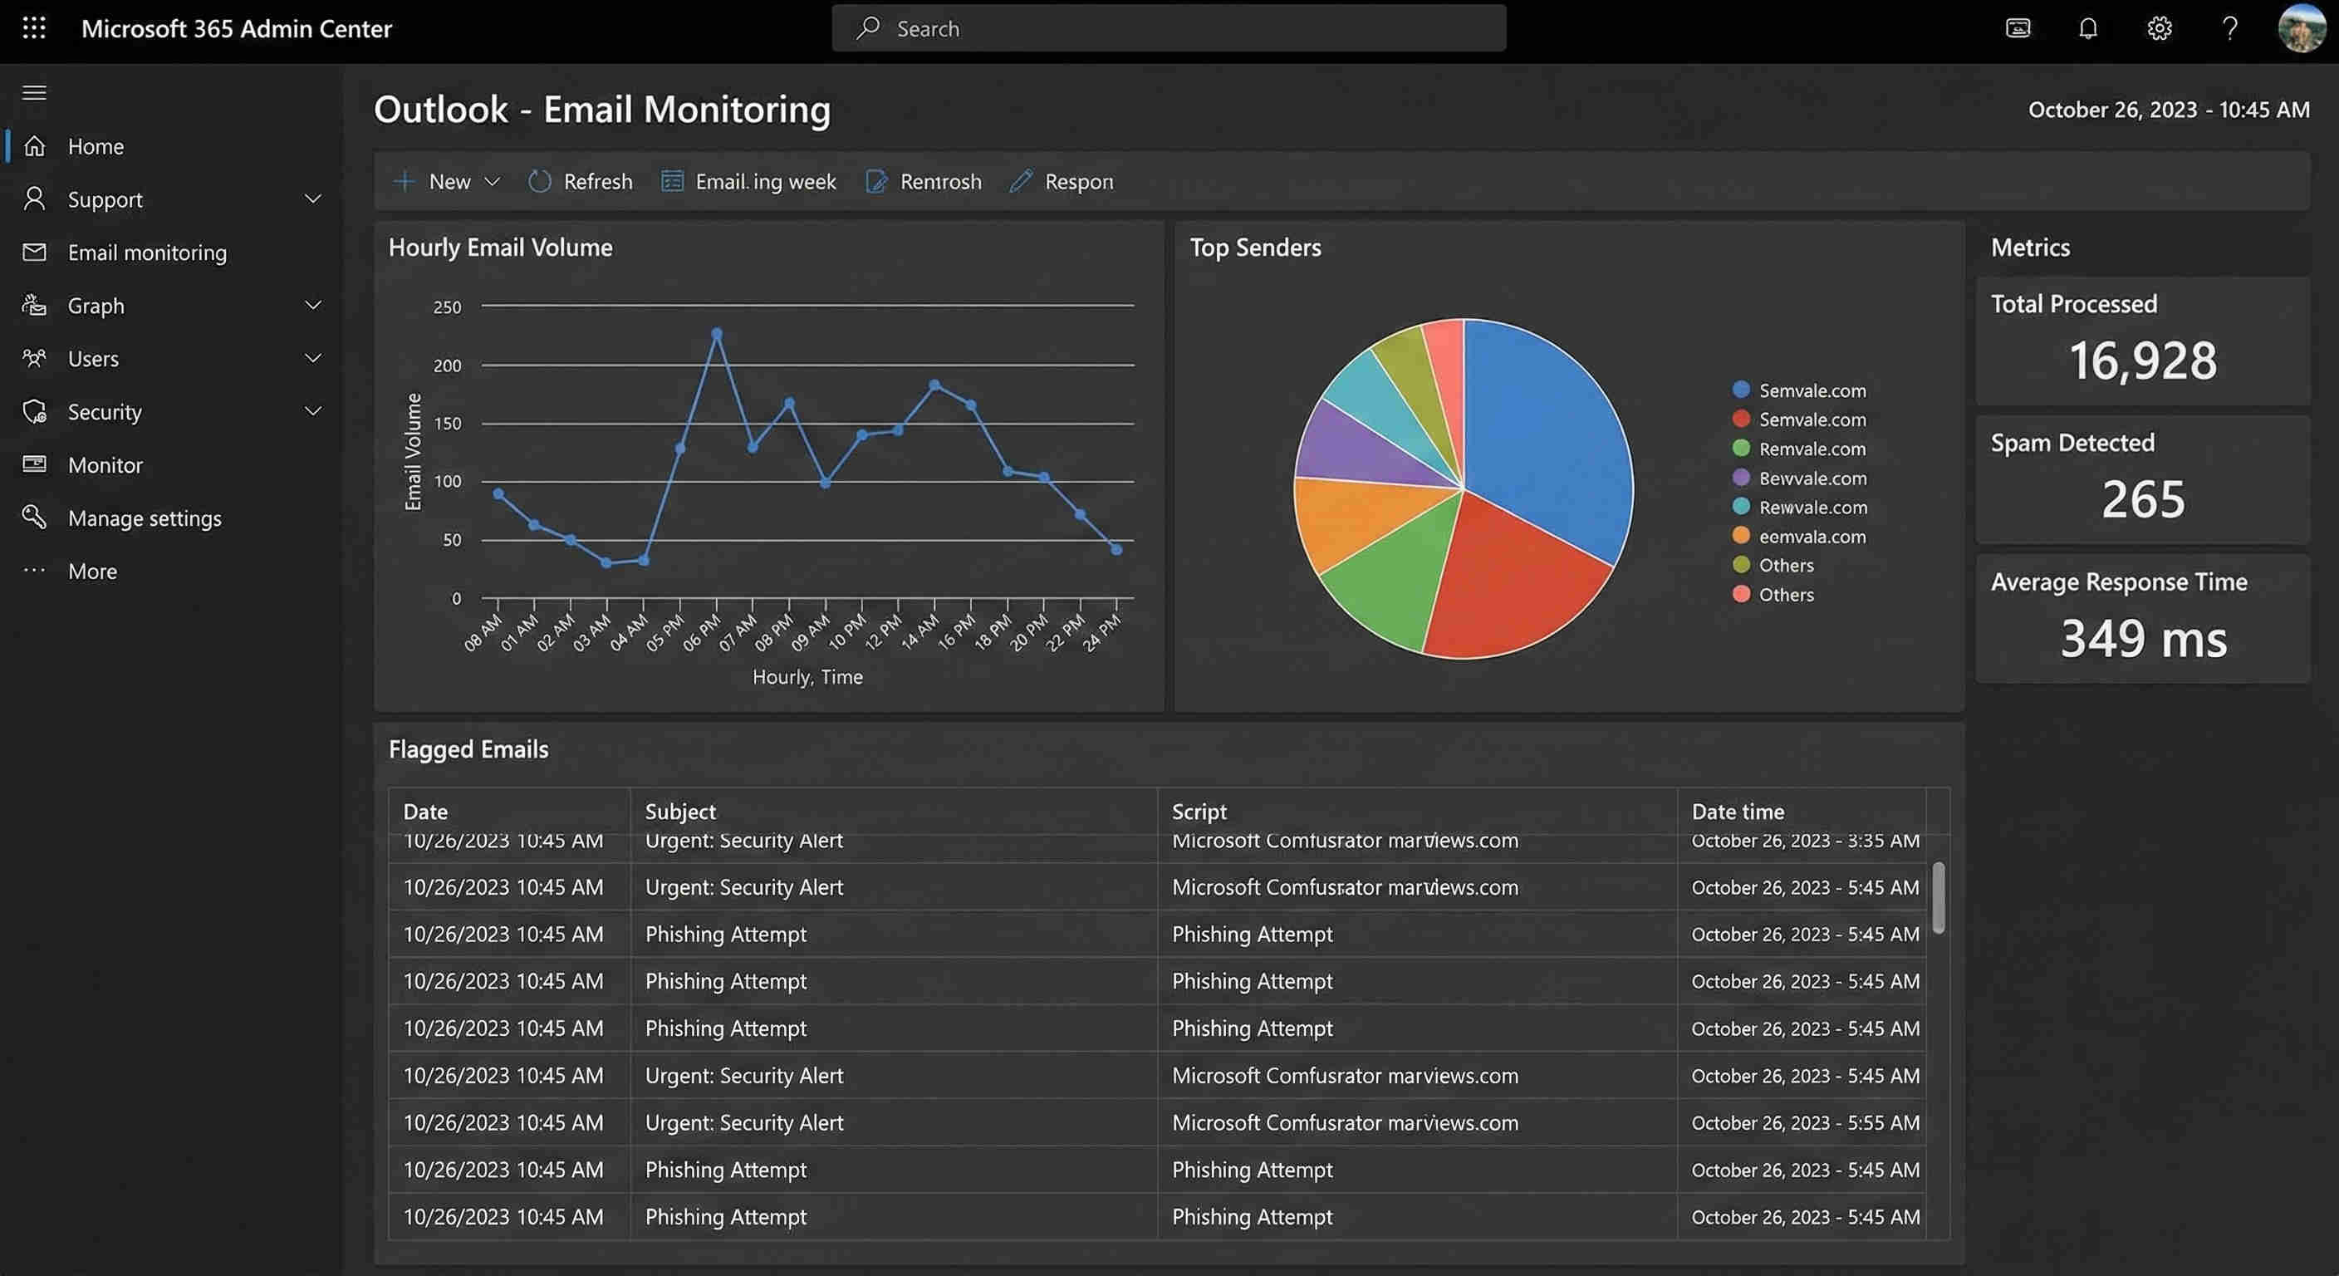
Task: Click the Email.ing week calendar icon
Action: (672, 181)
